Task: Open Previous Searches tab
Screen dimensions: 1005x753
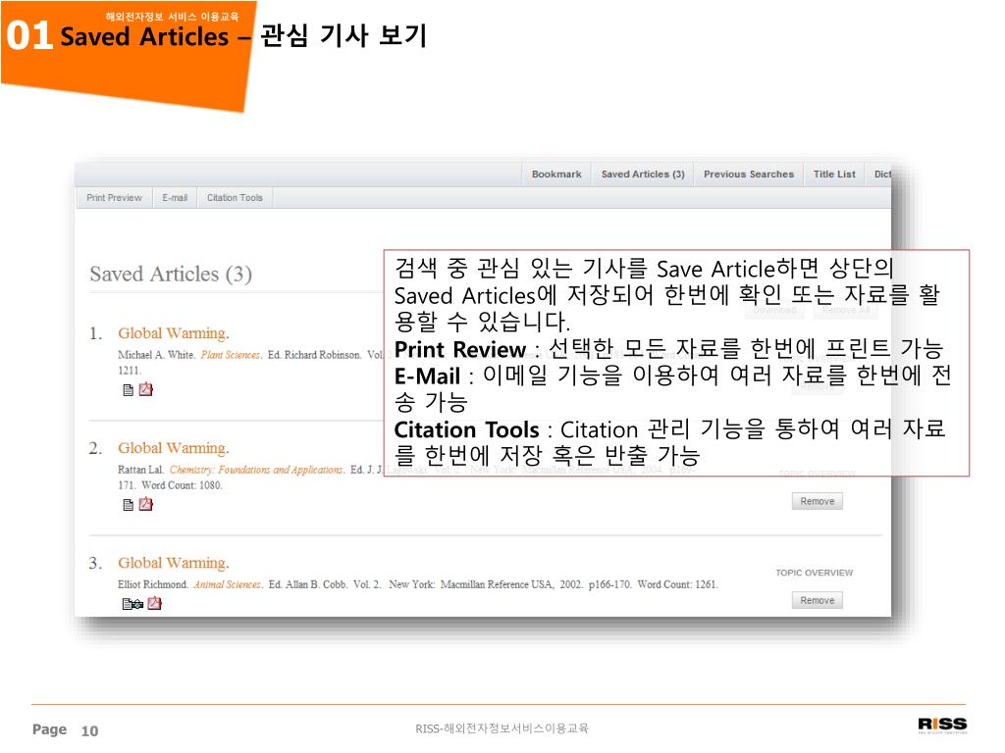Action: point(749,175)
